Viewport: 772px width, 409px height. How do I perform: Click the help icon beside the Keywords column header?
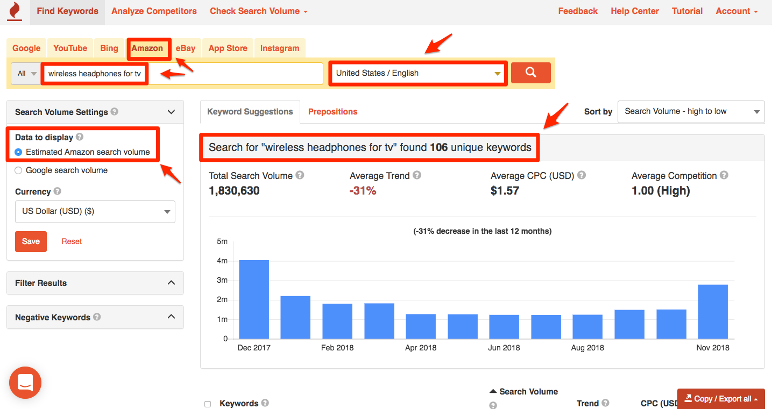(x=265, y=403)
